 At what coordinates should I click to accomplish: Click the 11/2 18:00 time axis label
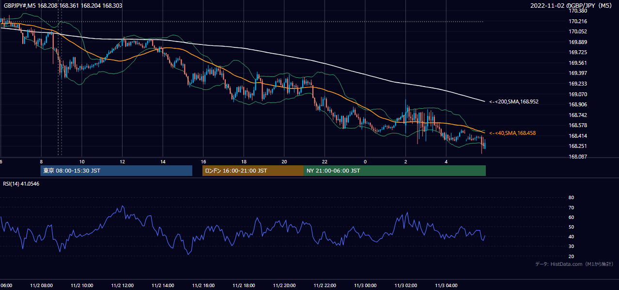(x=244, y=285)
